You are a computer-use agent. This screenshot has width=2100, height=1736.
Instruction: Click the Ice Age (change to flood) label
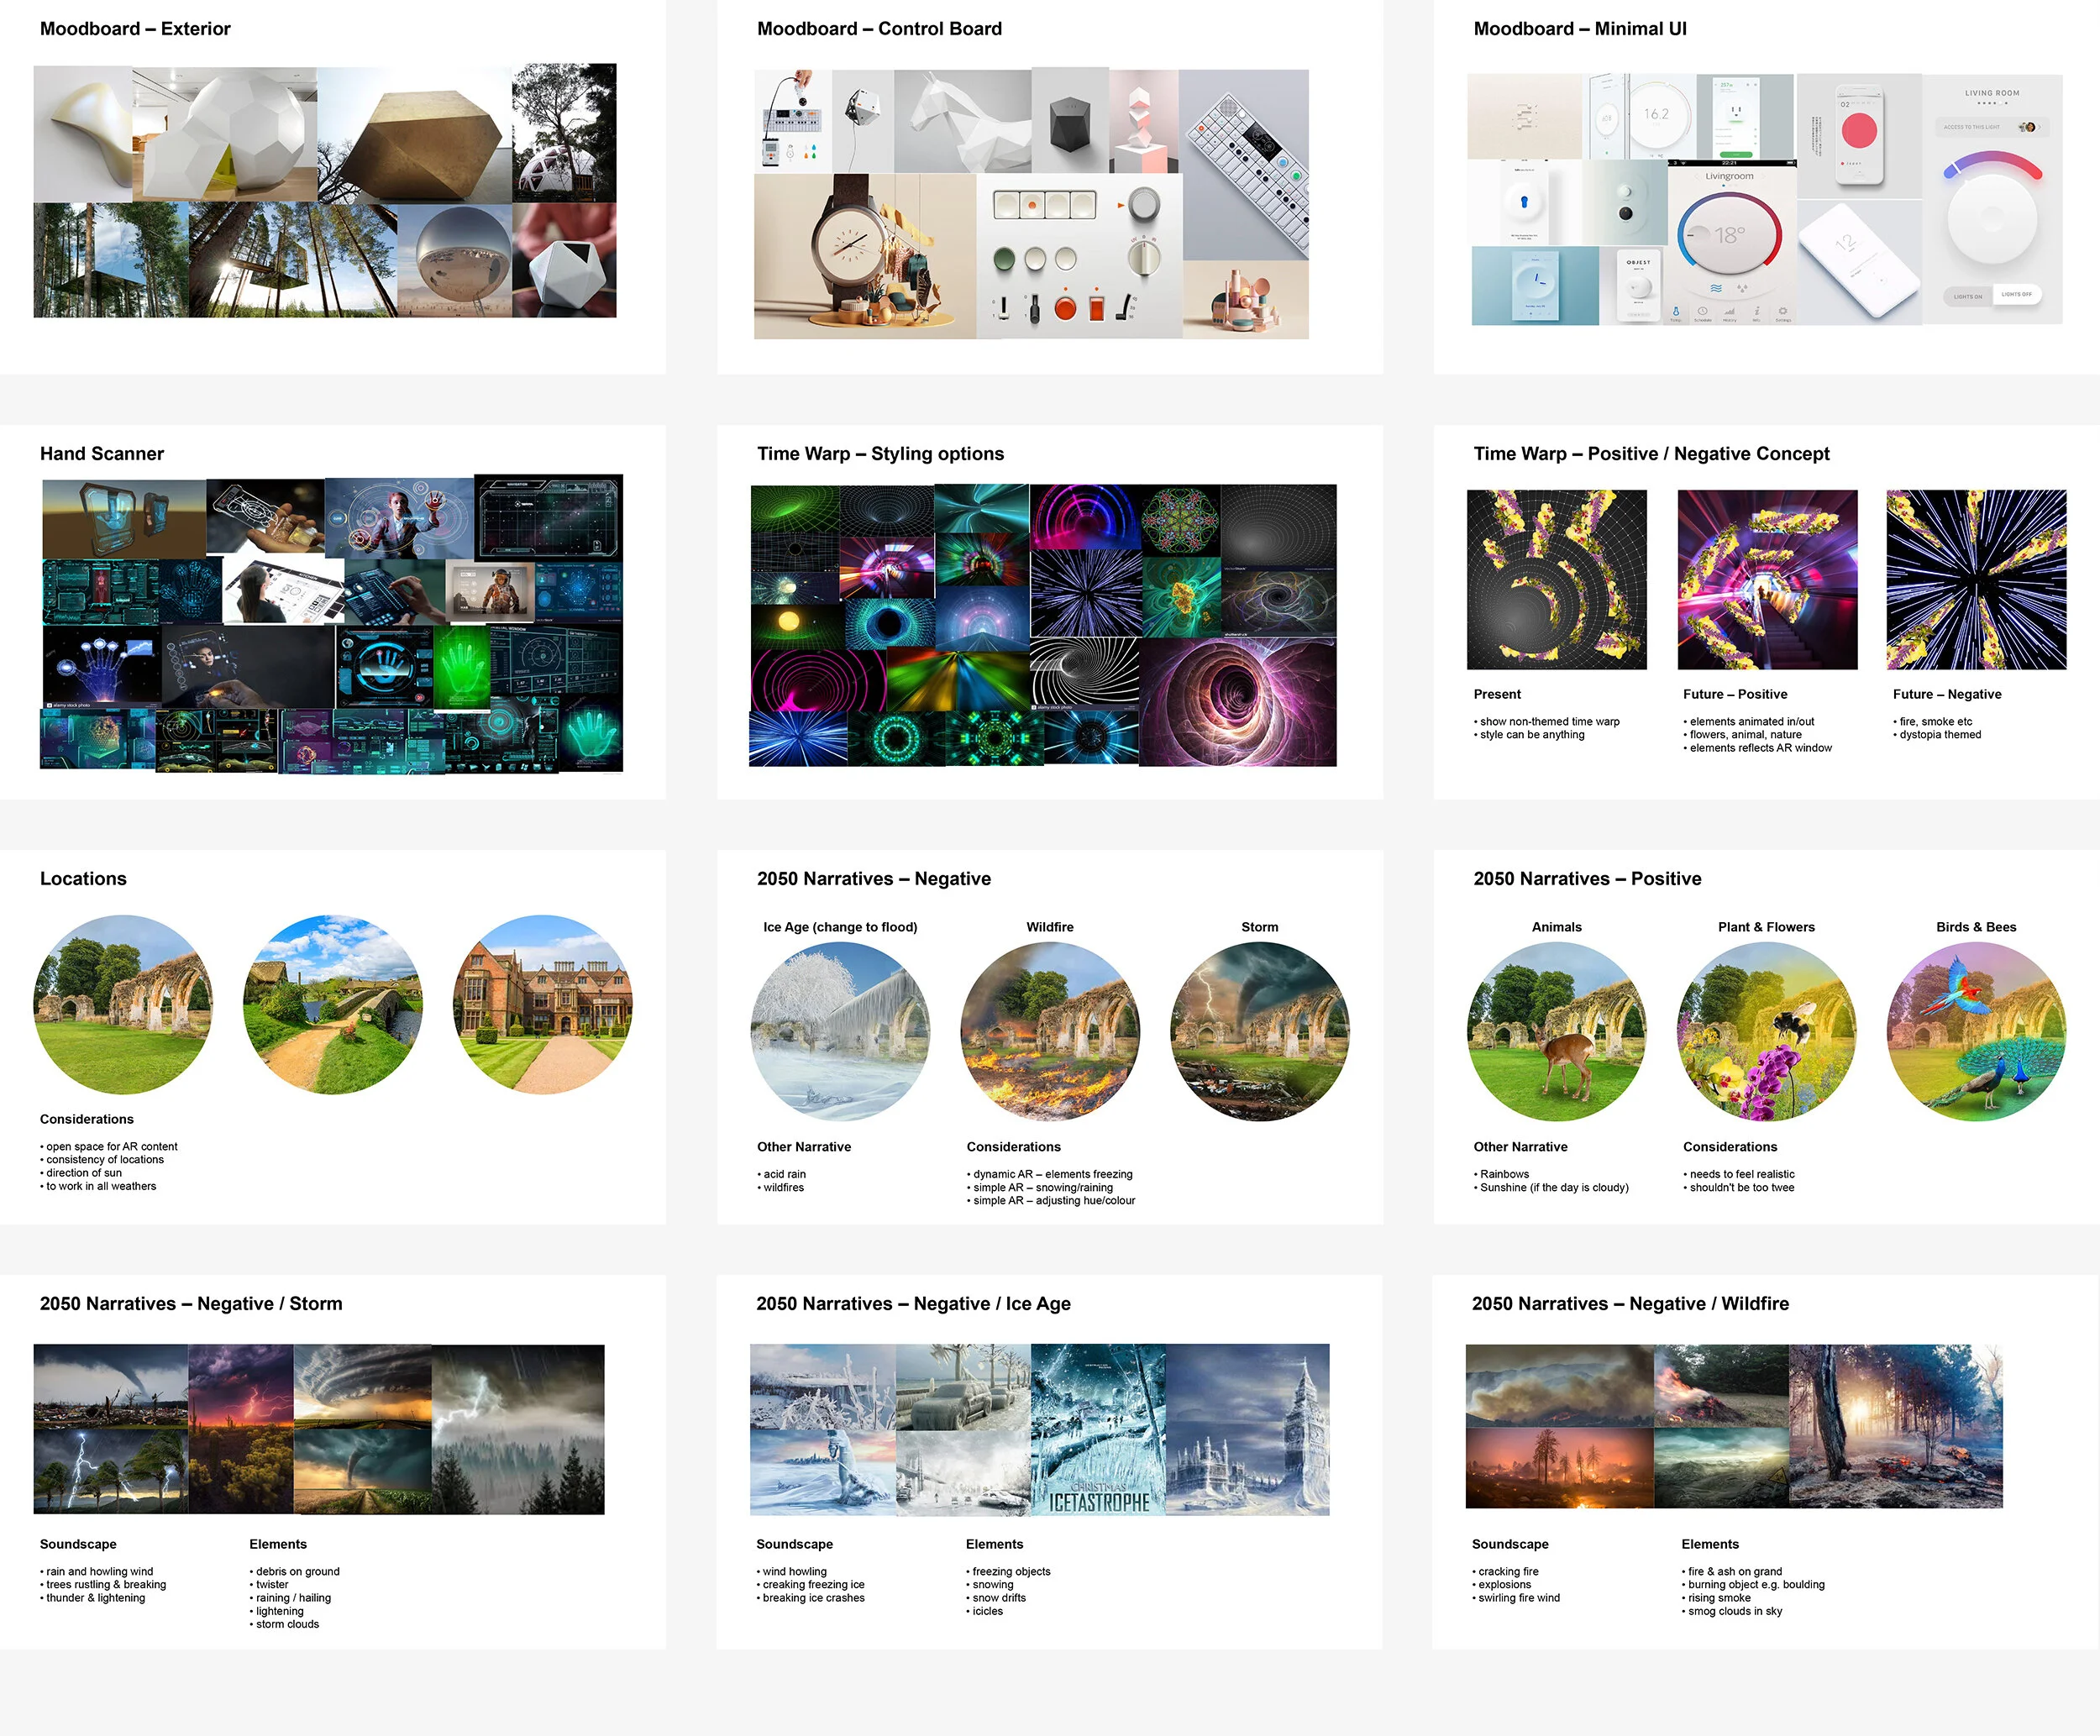tap(840, 927)
